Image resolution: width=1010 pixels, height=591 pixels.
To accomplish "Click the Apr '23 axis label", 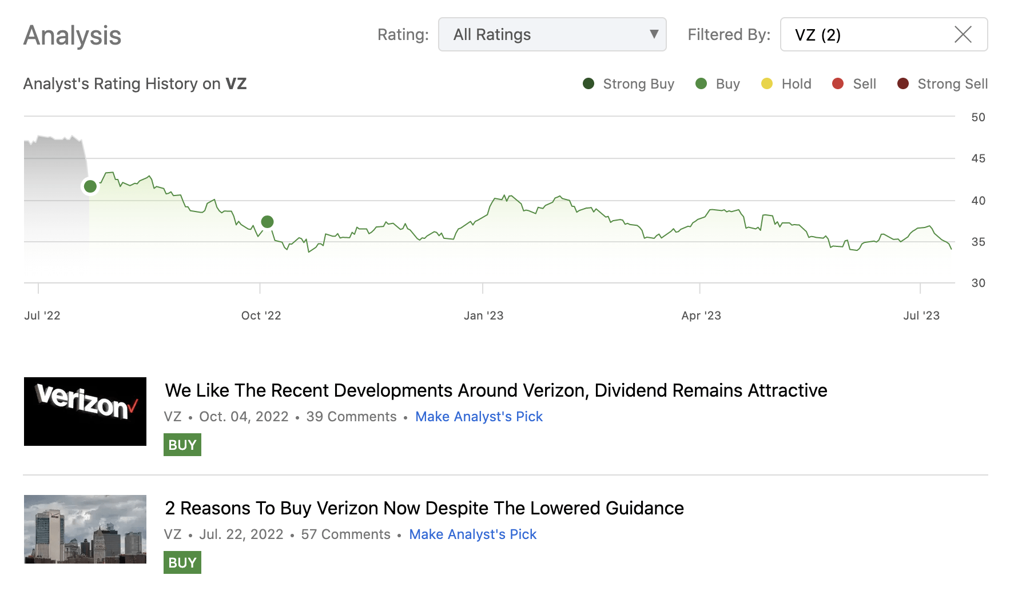I will coord(701,316).
